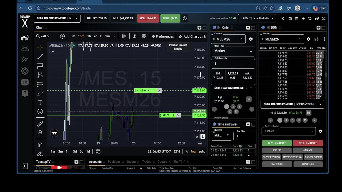Open the DOM MESM26 contract dropdown
The image size is (342, 192).
[x=282, y=39]
